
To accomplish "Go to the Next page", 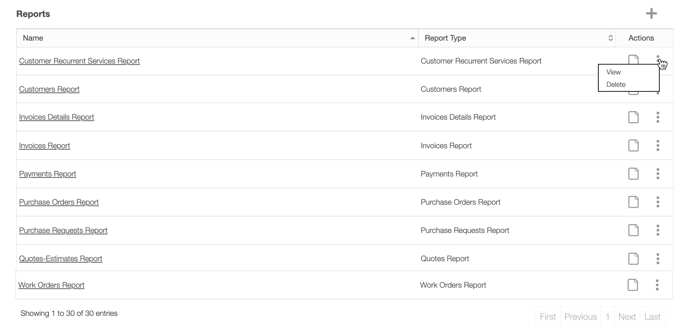I will pos(627,317).
